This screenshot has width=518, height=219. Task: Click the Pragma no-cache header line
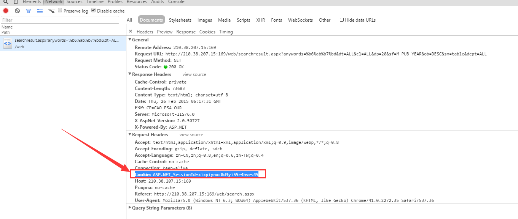[x=155, y=187]
